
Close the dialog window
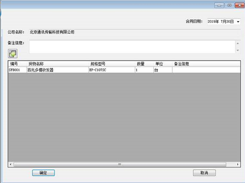tap(240, 5)
